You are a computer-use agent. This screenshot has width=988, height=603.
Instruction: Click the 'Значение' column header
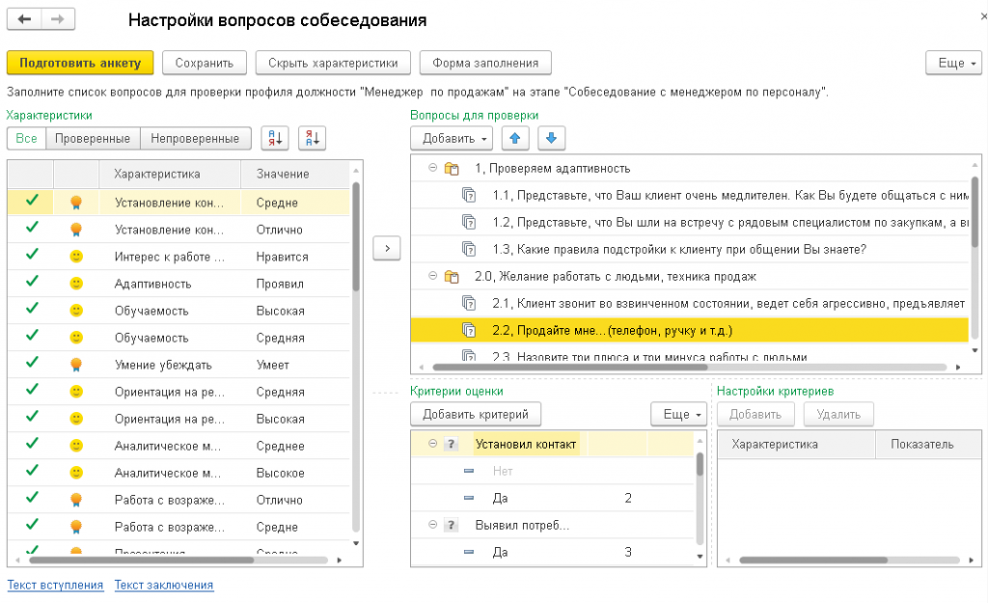tap(295, 174)
